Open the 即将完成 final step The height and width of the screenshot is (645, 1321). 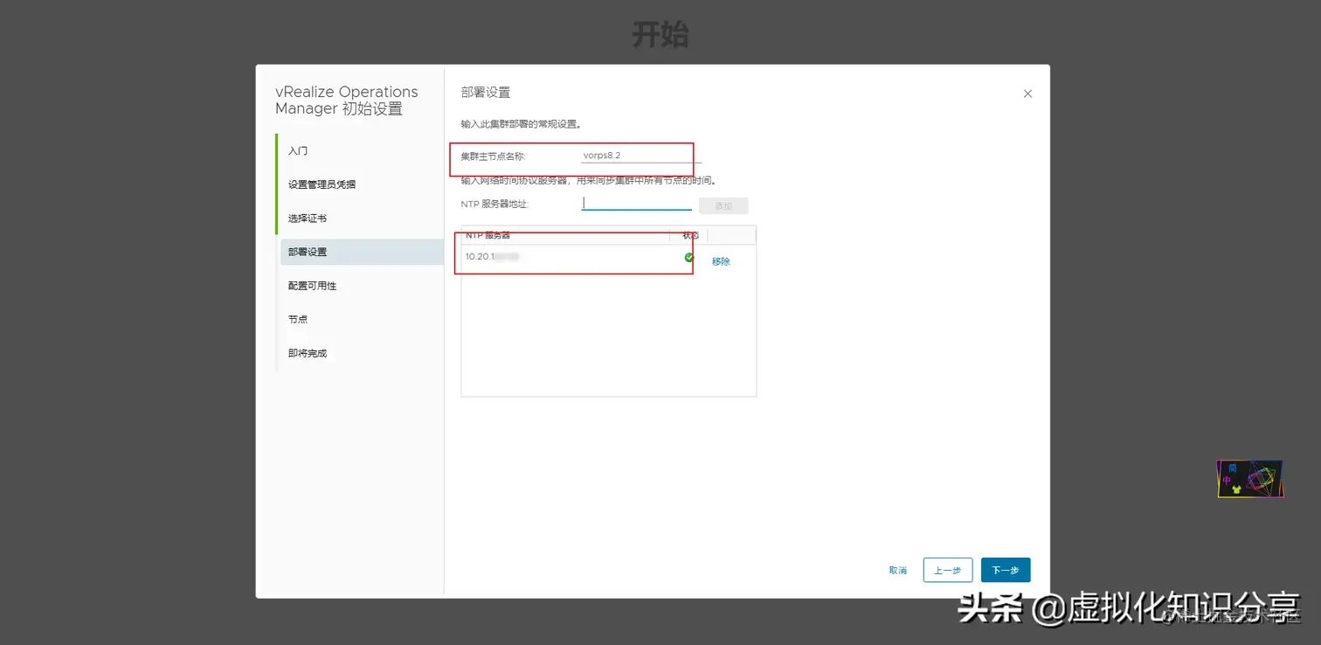pyautogui.click(x=308, y=352)
